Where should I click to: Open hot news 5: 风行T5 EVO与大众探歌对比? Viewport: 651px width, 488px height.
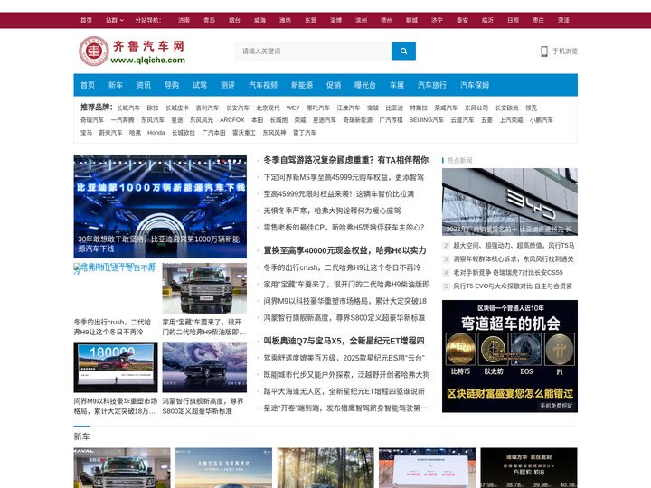[513, 286]
